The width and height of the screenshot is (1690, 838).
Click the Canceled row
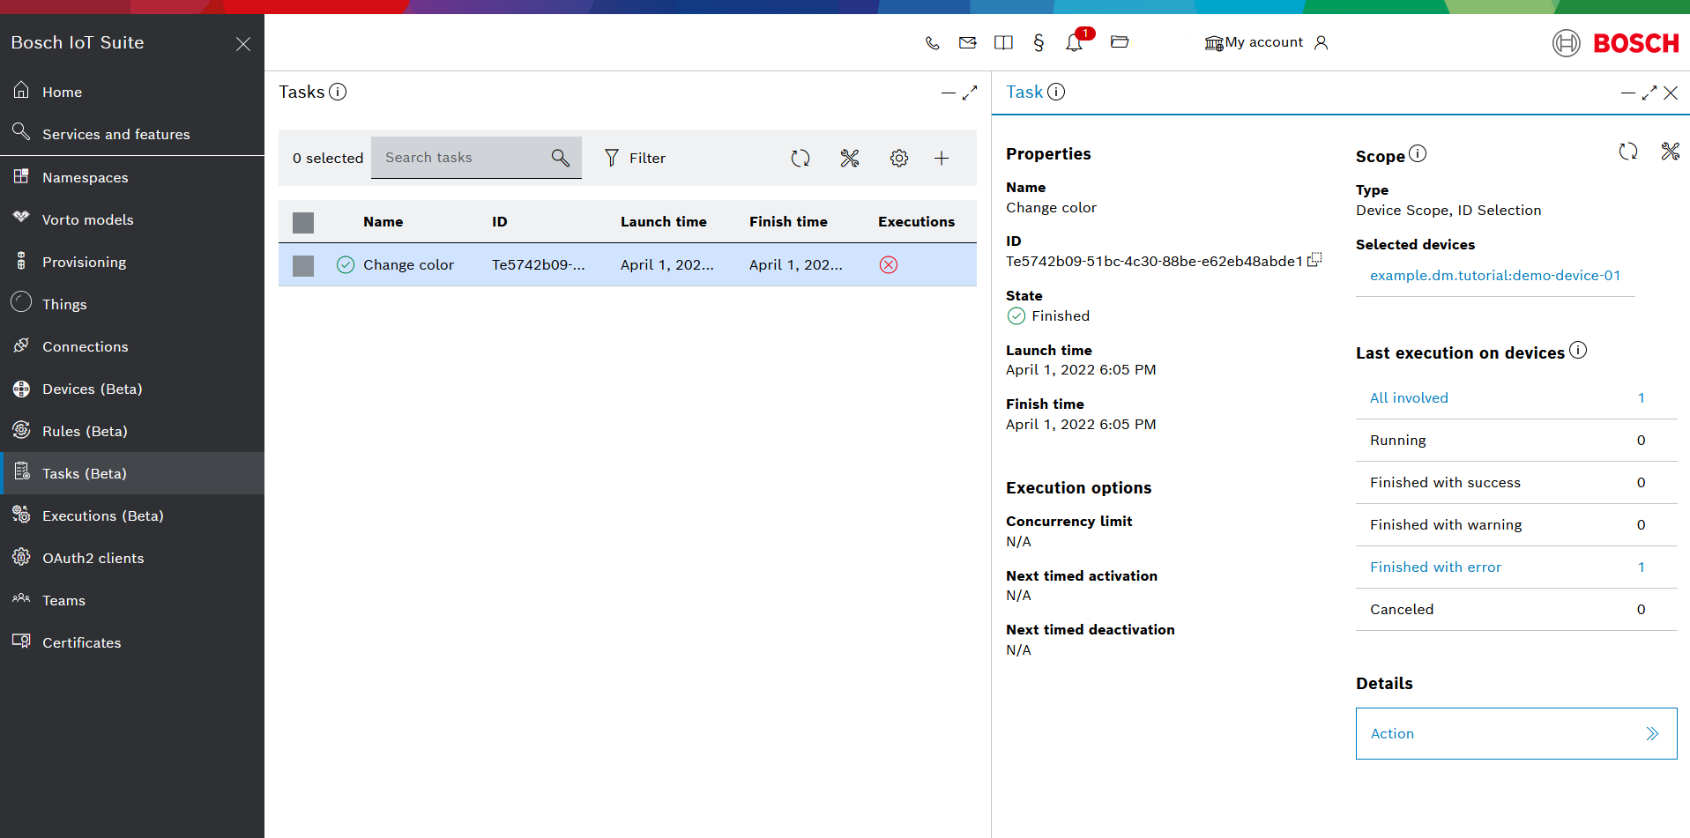tap(1516, 610)
